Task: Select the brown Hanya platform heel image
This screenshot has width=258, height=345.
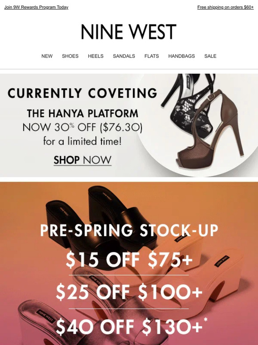Action: 209,130
